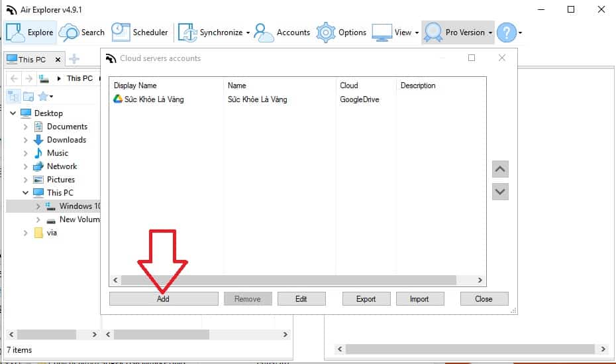Click the Remove button
616x364 pixels.
click(x=248, y=299)
